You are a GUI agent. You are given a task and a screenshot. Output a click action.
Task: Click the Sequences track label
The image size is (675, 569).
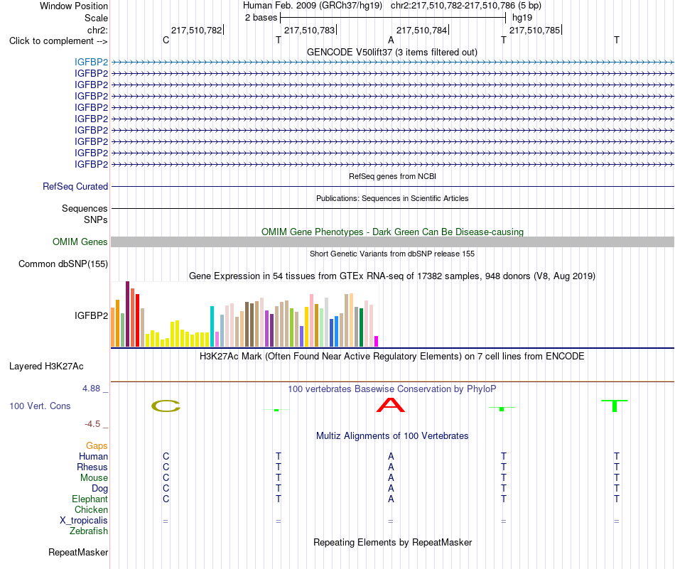click(x=85, y=208)
